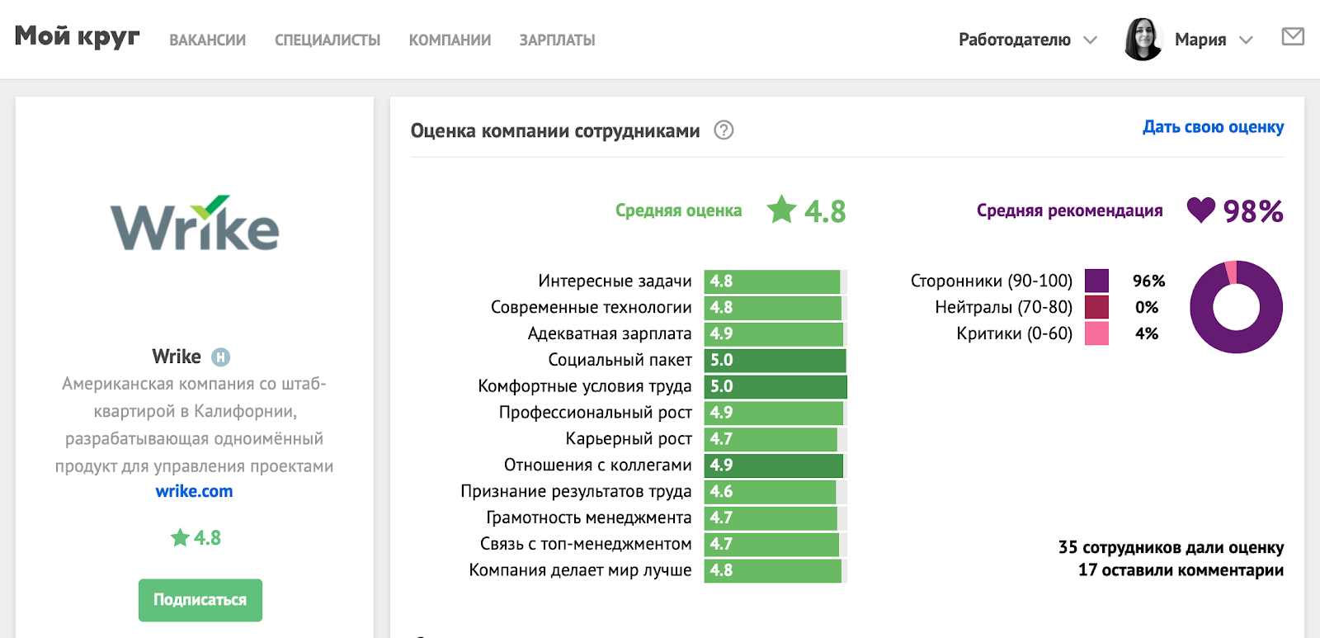Screen dimensions: 1320x638
Task: Click the Wrike company description text
Action: (195, 425)
